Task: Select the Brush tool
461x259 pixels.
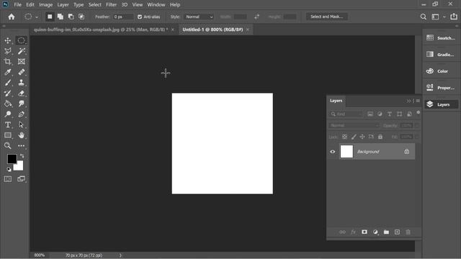Action: point(8,83)
